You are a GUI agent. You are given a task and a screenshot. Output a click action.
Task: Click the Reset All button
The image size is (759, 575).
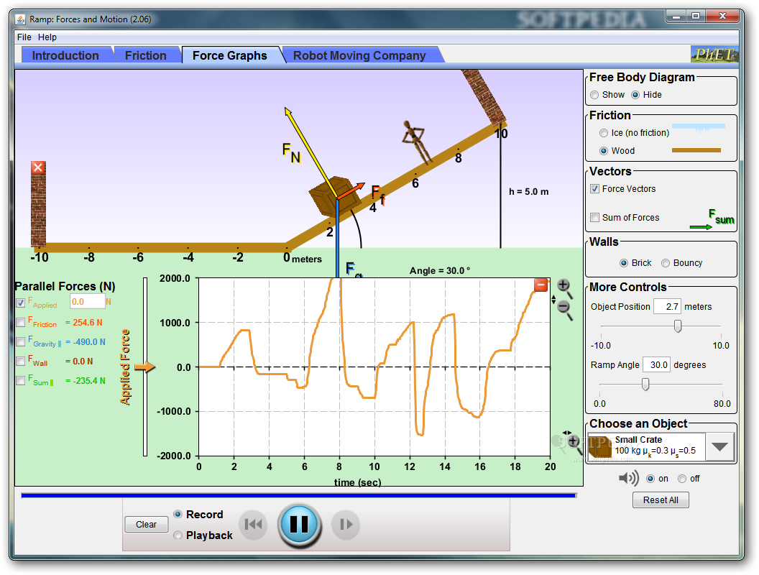click(x=661, y=500)
